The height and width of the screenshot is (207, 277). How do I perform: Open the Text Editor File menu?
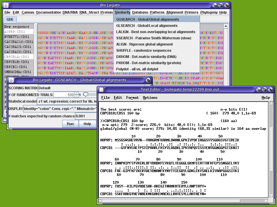[105, 98]
